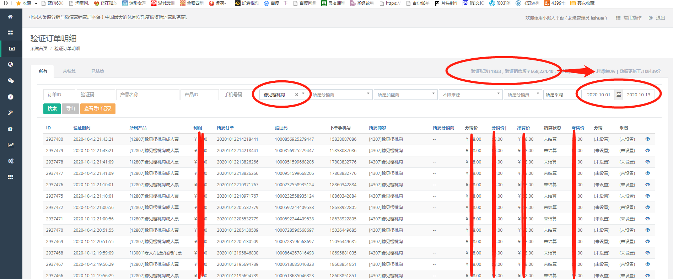
Task: View details eye icon for order 2937476
Action: [x=647, y=184]
